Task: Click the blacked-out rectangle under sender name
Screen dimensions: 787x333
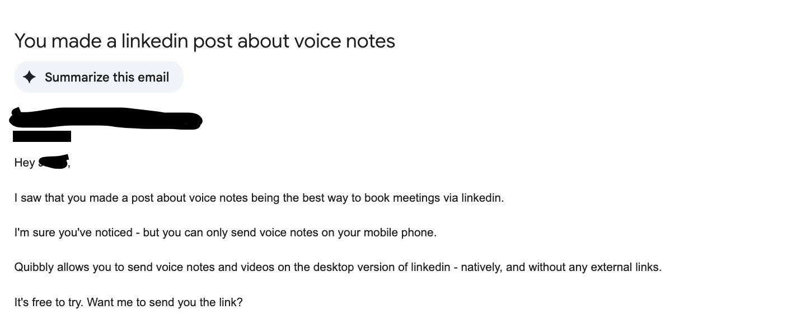Action: coord(42,136)
